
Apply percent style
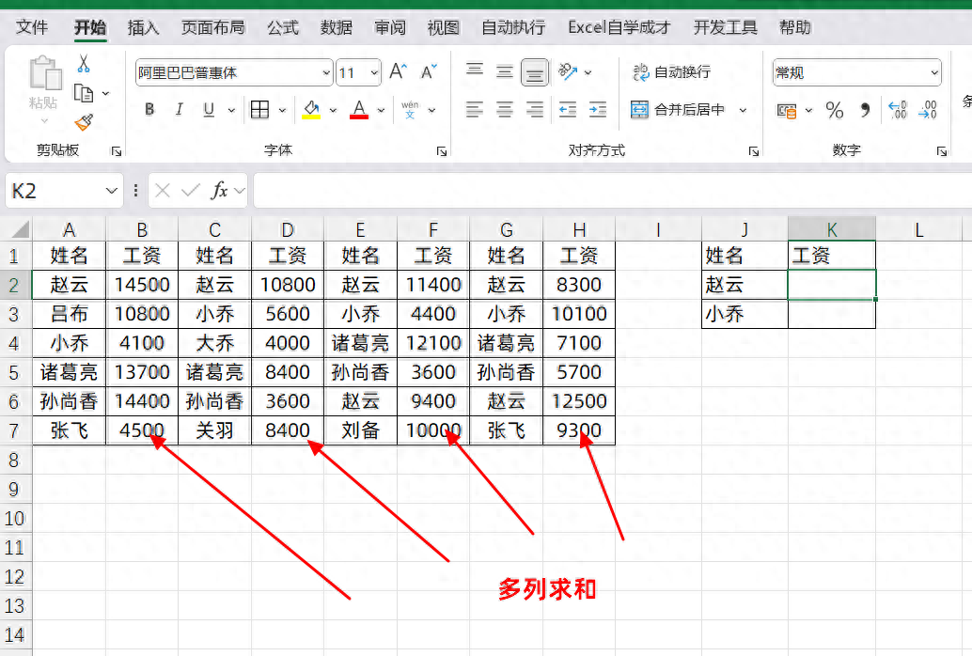tap(835, 110)
